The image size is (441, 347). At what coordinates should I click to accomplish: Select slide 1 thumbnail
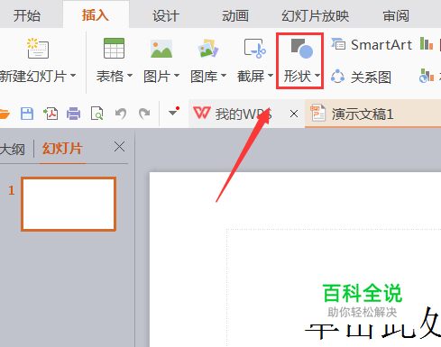click(x=69, y=204)
